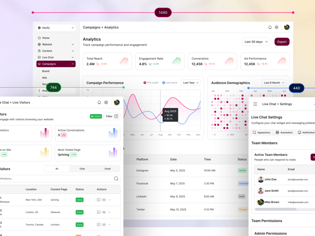This screenshot has width=315, height=236.
Task: Click Jane Smith avatar in team table
Action: (261, 191)
